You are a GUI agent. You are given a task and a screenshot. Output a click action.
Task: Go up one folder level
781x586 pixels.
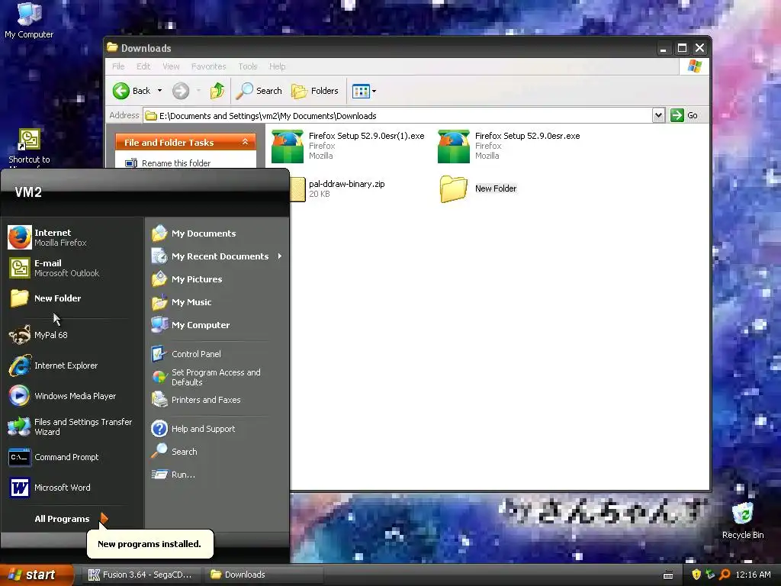click(x=217, y=91)
